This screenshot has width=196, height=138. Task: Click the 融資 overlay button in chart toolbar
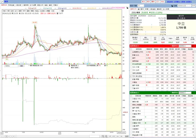[20, 11]
